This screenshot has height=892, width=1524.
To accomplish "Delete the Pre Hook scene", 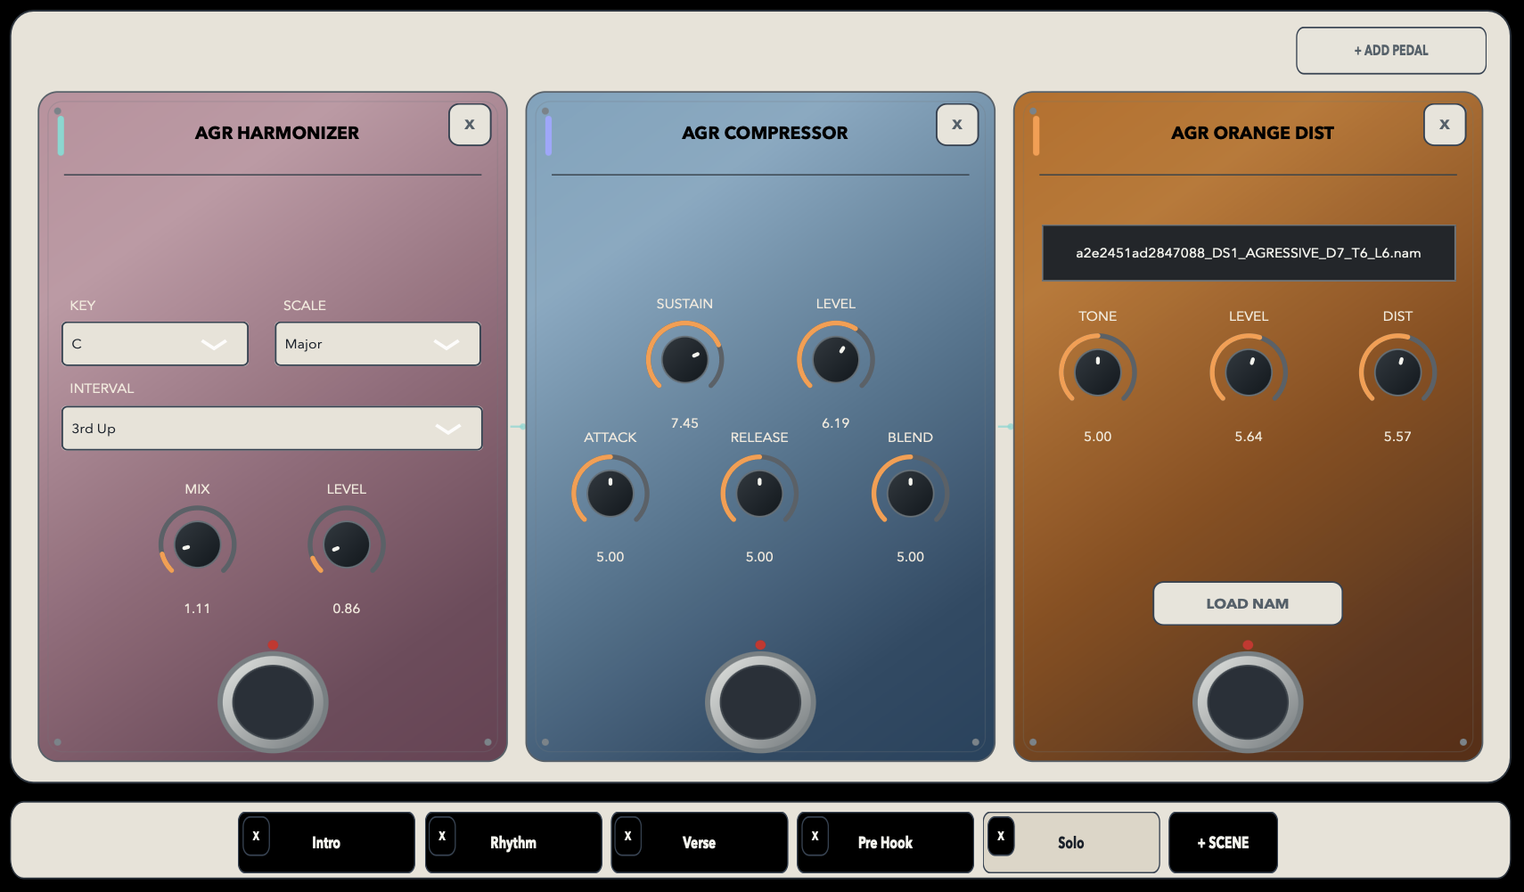I will click(x=815, y=837).
